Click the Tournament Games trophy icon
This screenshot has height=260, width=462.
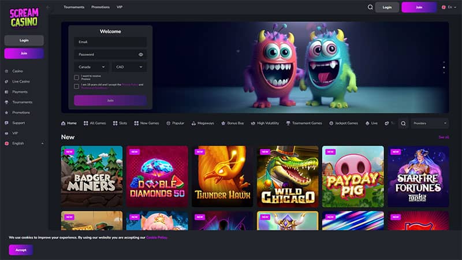click(288, 123)
